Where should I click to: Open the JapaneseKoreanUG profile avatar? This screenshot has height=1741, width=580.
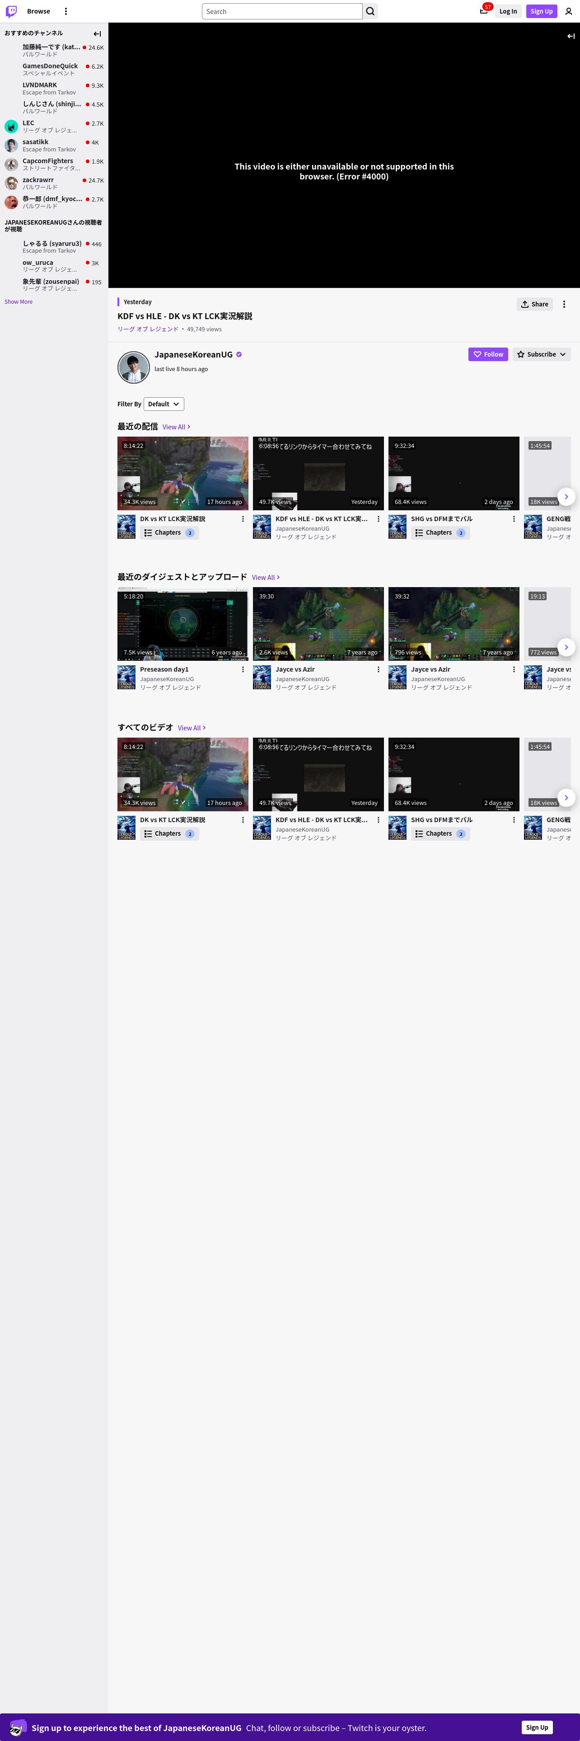134,367
